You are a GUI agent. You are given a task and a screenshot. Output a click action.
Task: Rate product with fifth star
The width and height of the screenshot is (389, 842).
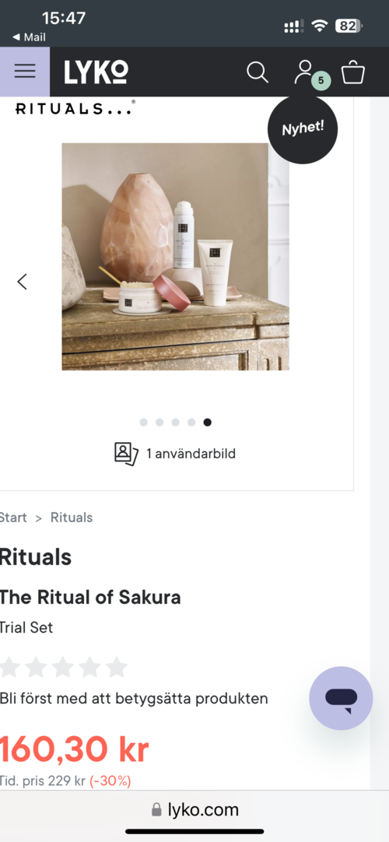pyautogui.click(x=117, y=668)
